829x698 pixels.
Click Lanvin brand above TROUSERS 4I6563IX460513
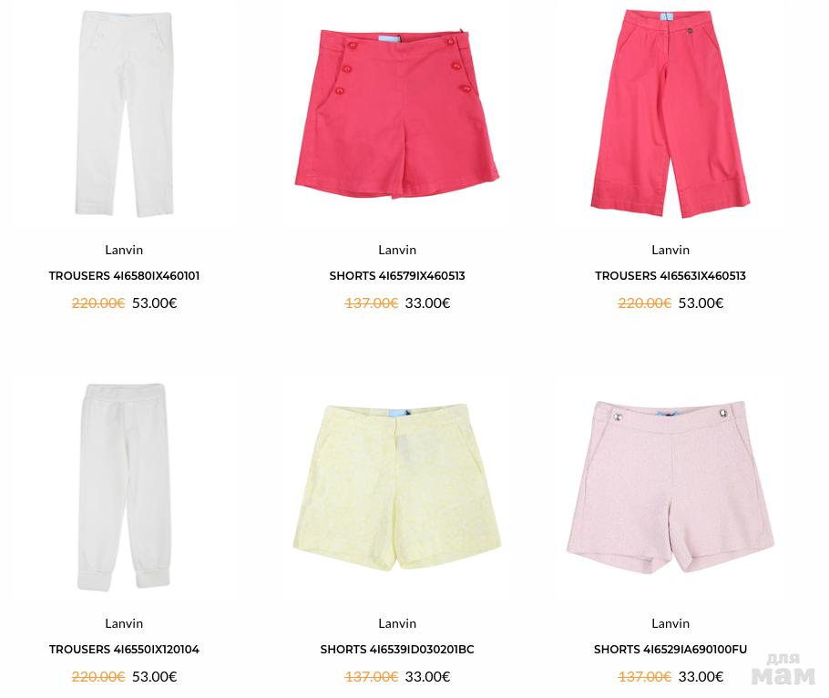(670, 250)
